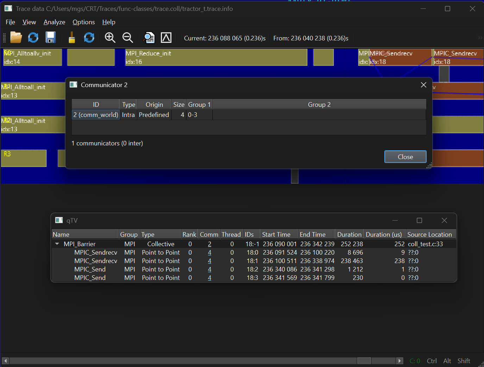The image size is (484, 367).
Task: Click the Source Location column header
Action: [430, 234]
